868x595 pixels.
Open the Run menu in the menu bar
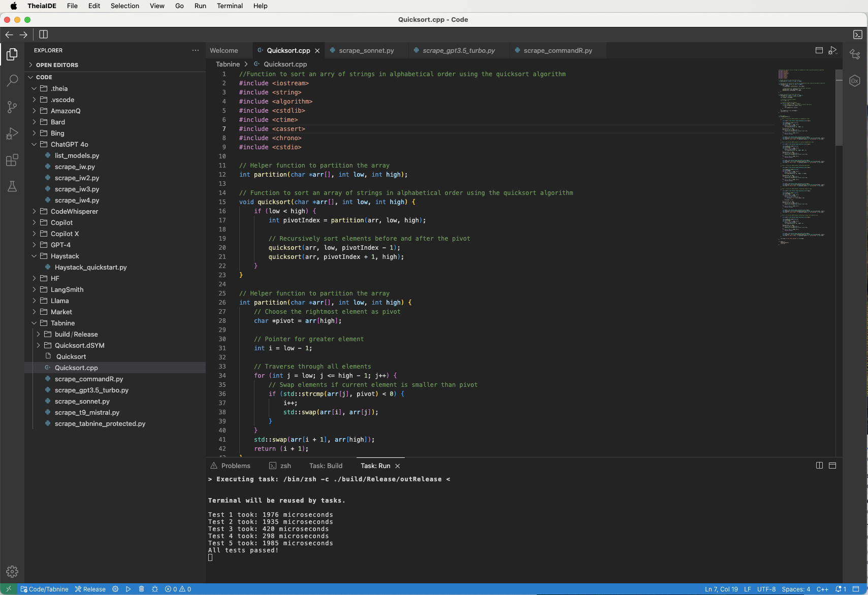click(200, 6)
